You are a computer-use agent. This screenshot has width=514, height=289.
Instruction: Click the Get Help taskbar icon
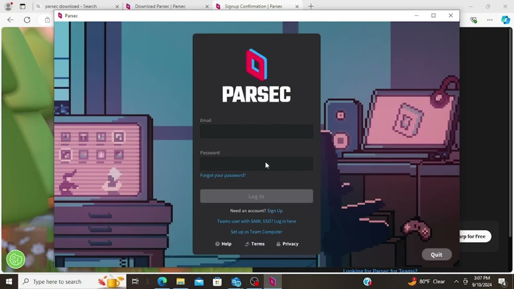(367, 282)
